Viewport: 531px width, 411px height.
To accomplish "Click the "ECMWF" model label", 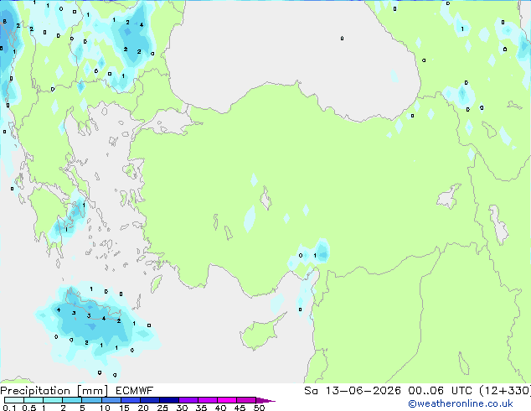I will 135,391.
